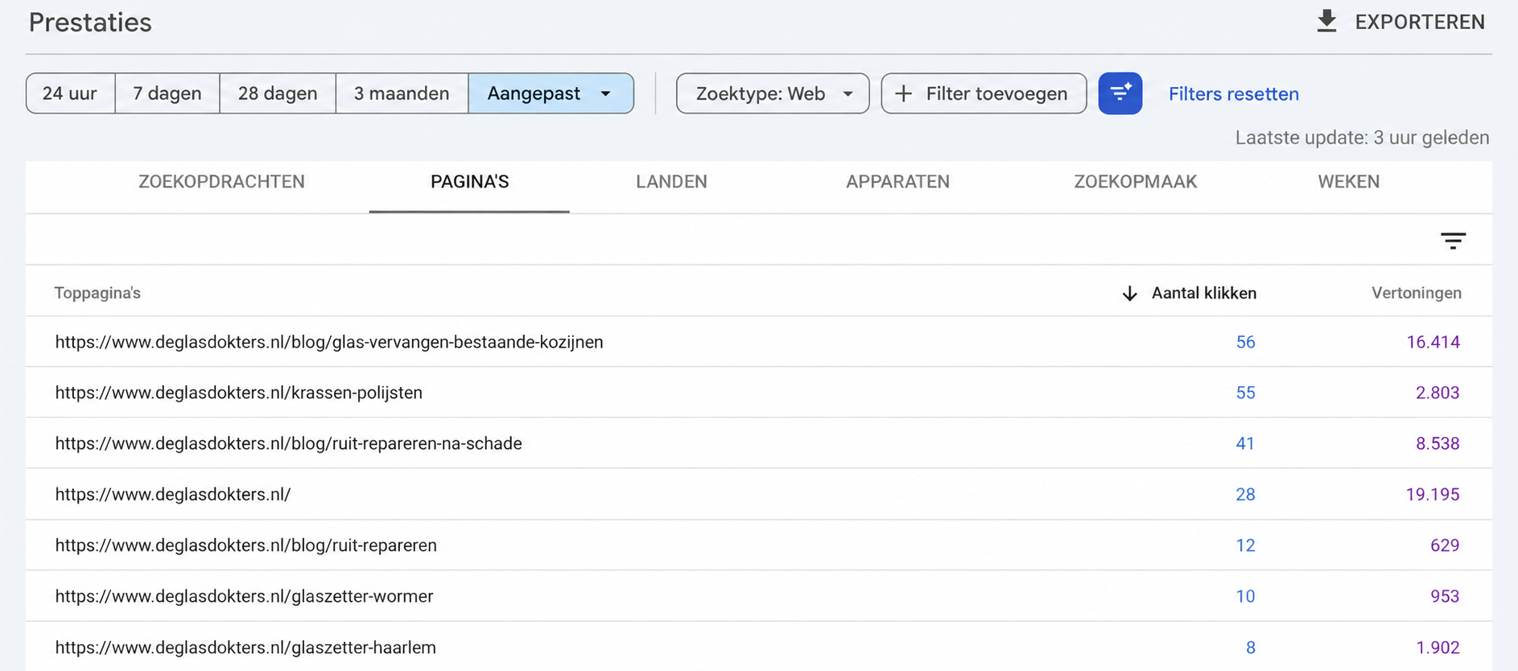1518x671 pixels.
Task: Click the table filter rows icon
Action: click(x=1453, y=241)
